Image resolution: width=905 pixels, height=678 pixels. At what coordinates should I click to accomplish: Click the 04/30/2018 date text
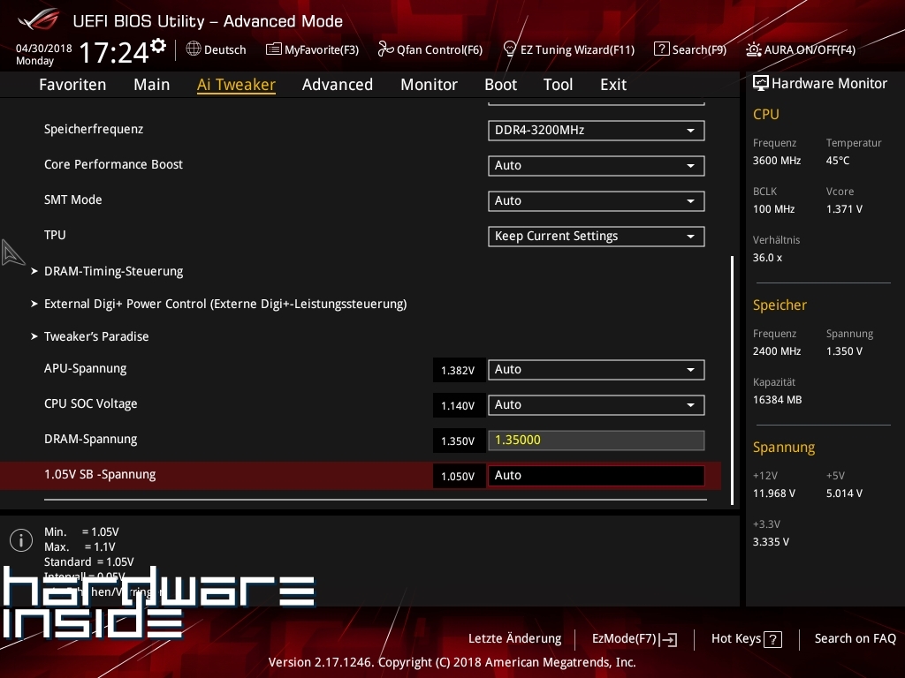coord(44,49)
